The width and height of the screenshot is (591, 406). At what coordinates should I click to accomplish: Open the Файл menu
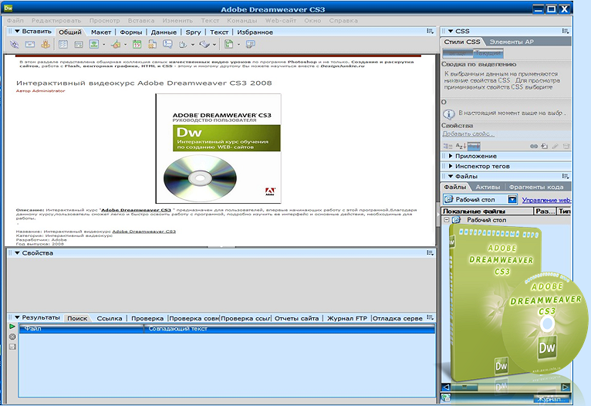point(15,21)
